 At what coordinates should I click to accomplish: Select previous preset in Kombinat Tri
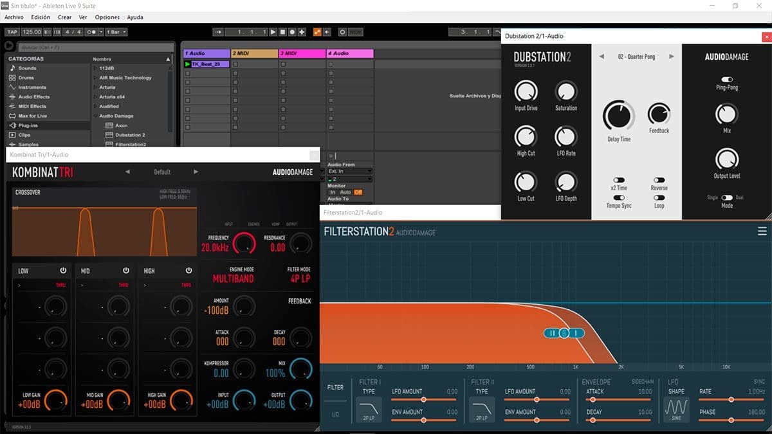[127, 172]
